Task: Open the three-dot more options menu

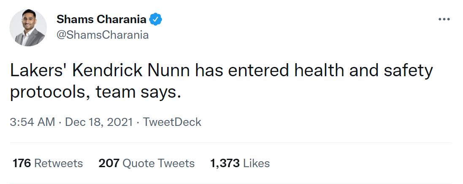Action: [x=444, y=20]
